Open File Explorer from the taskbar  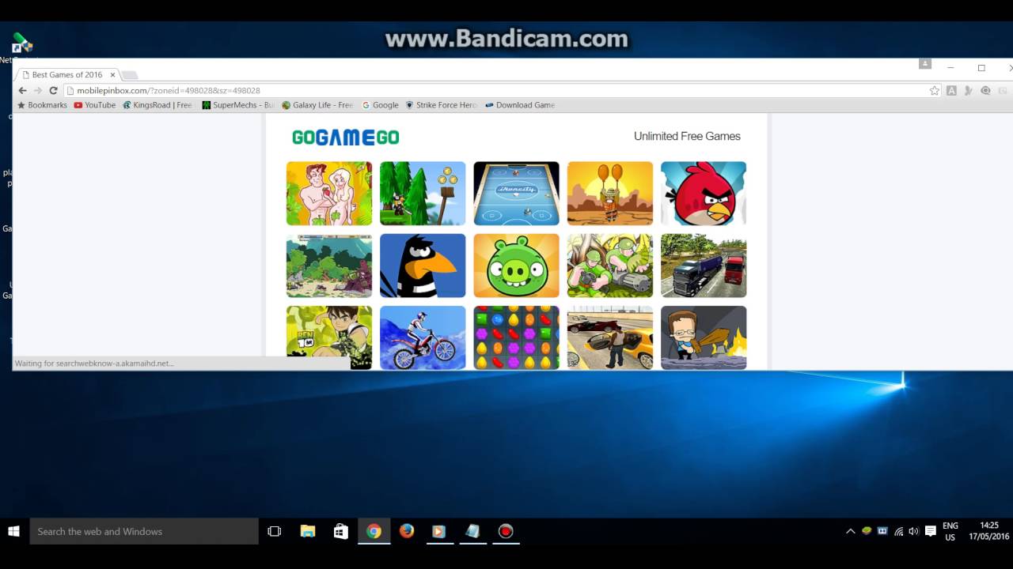click(x=308, y=531)
